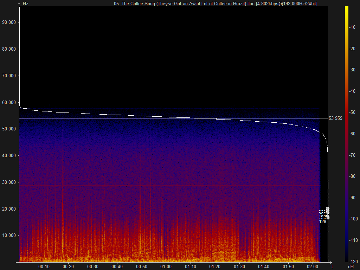The width and height of the screenshot is (360, 270).
Task: Click the '40 000' frequency axis label
Action: (x=9, y=155)
